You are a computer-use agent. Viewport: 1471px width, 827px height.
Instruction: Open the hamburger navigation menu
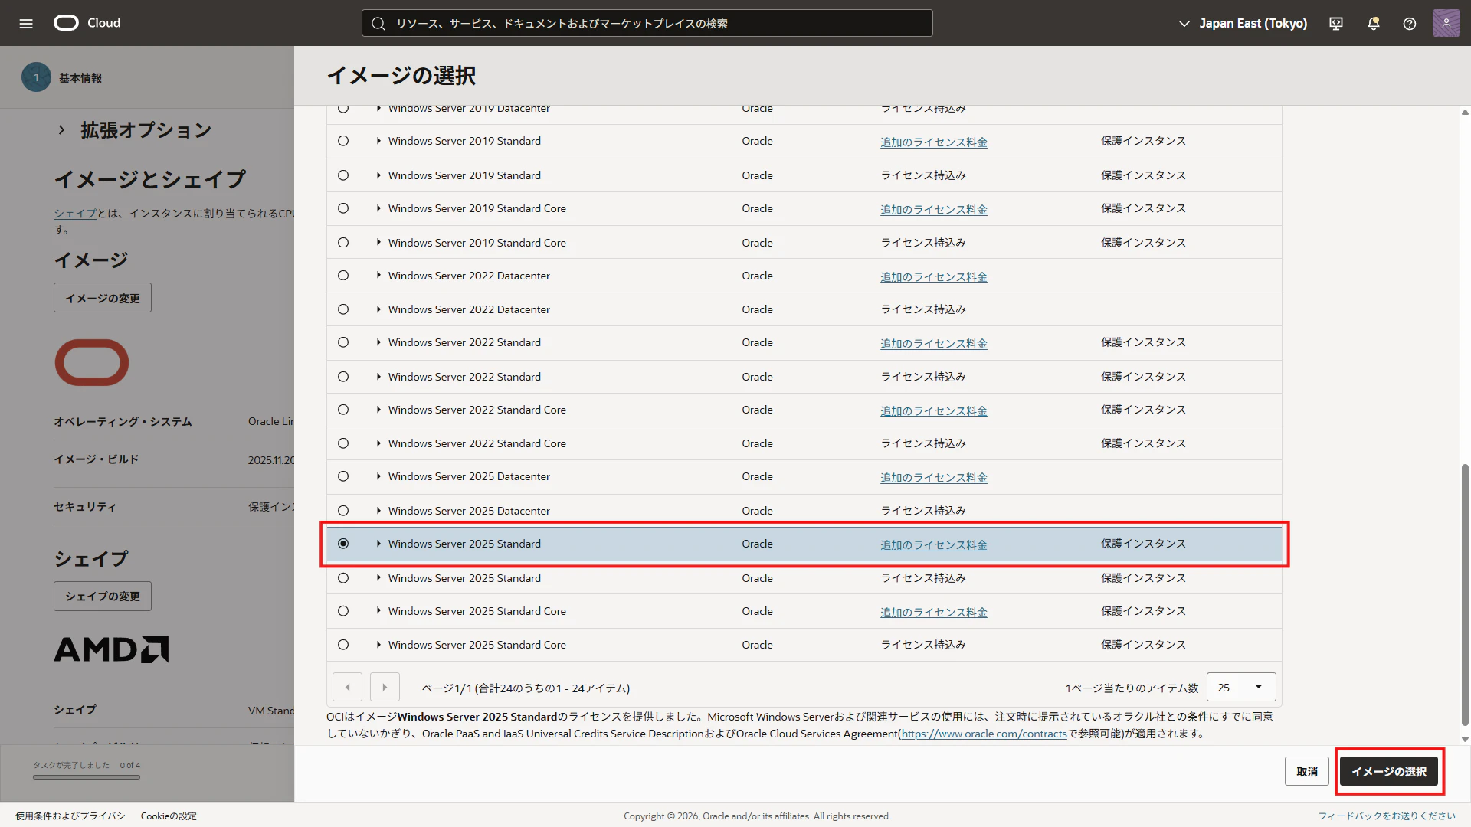coord(26,23)
